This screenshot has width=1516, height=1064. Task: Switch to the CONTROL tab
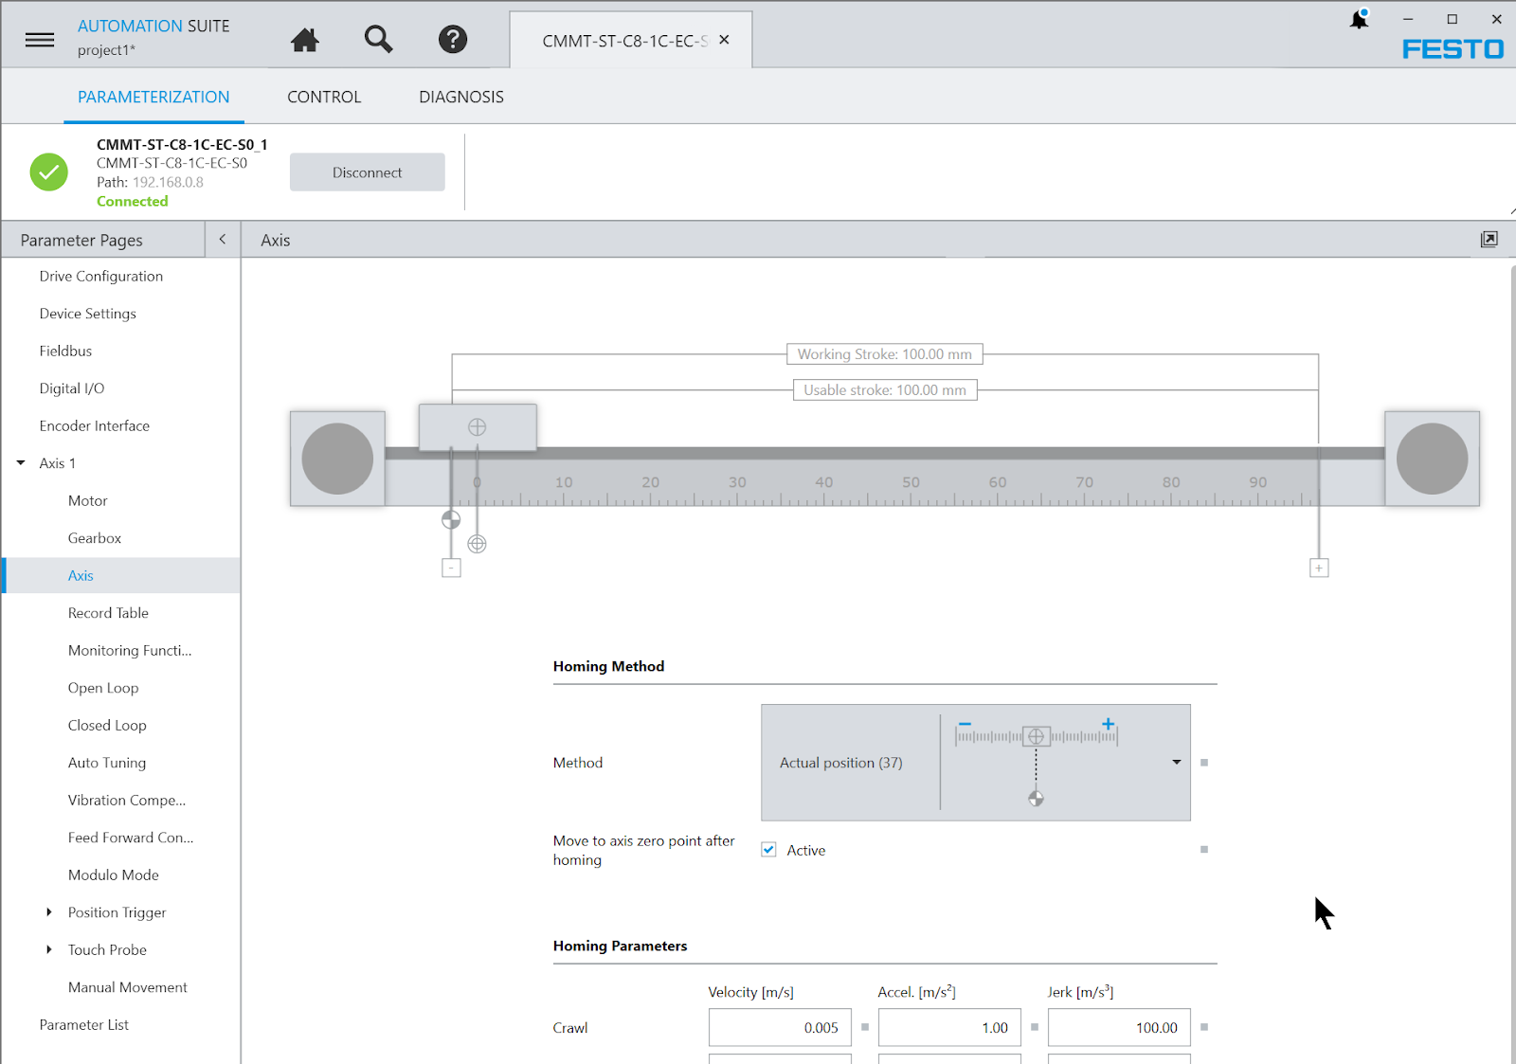[324, 97]
